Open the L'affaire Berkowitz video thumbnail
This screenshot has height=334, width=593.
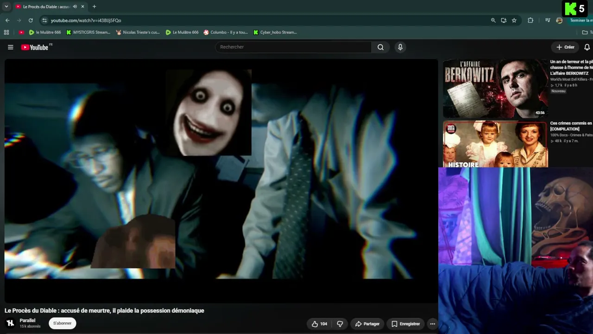click(x=495, y=89)
